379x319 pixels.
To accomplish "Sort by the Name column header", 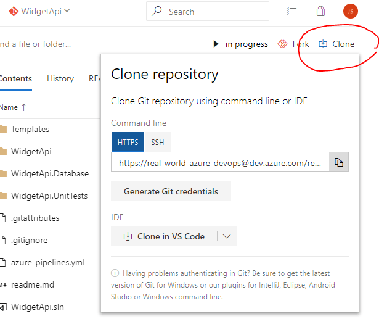I will (9, 107).
